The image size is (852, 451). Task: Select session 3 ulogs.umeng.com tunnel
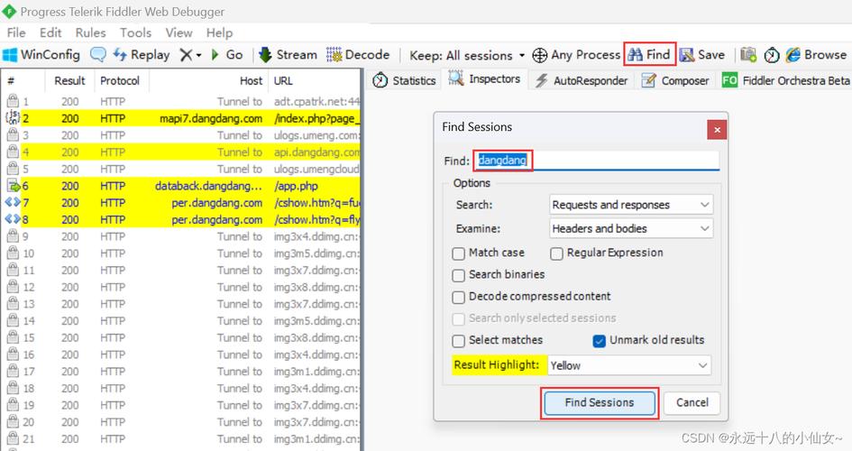(180, 135)
